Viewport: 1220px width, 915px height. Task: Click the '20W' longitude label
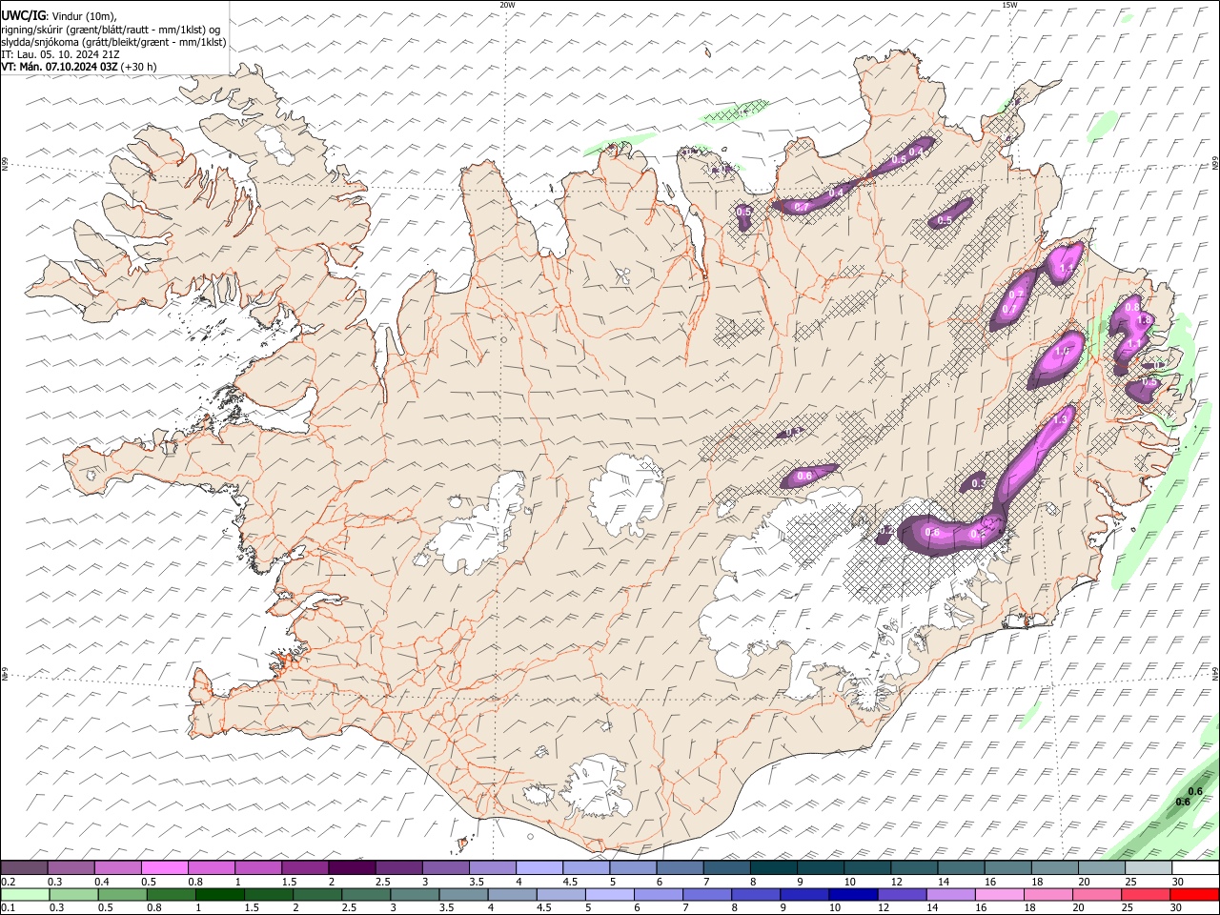(507, 5)
